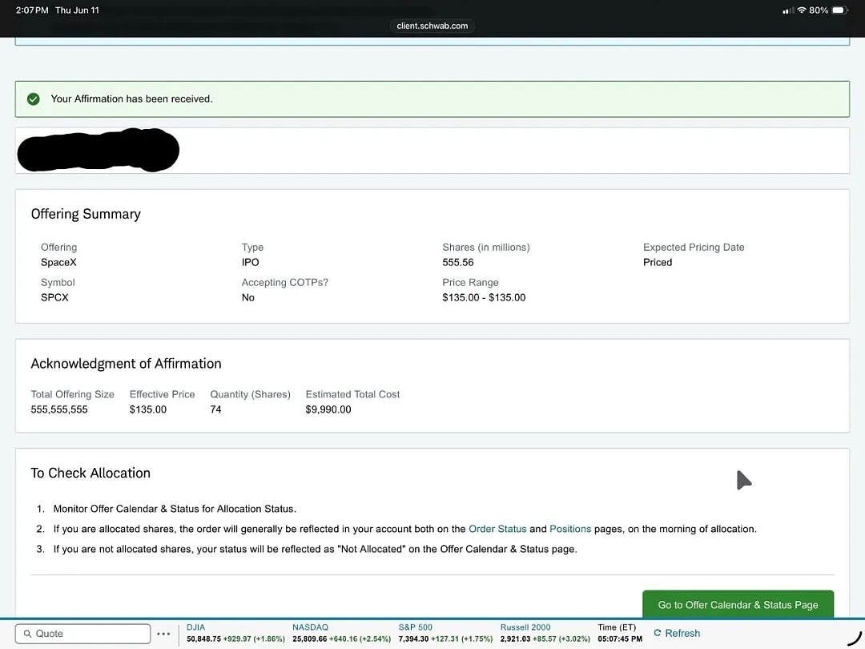The height and width of the screenshot is (649, 865).
Task: Click the curved corner icon at bottom right
Action: [x=854, y=637]
